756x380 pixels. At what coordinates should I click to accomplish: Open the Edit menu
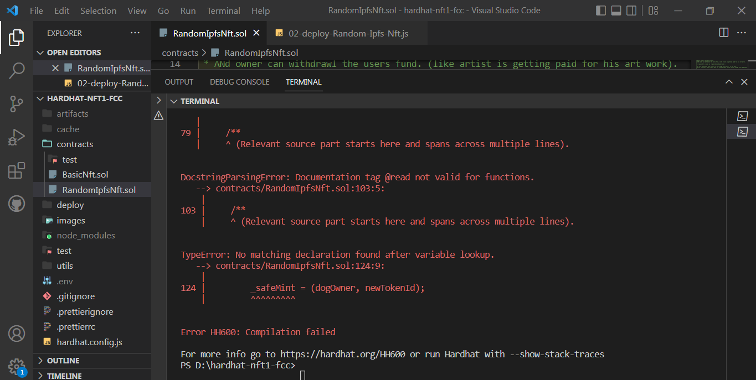pyautogui.click(x=61, y=11)
